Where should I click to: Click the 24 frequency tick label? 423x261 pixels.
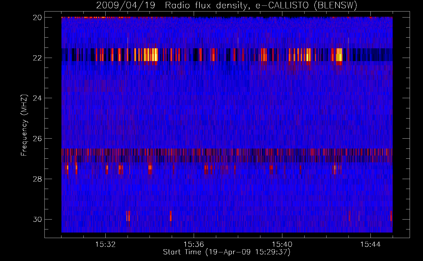(x=37, y=98)
